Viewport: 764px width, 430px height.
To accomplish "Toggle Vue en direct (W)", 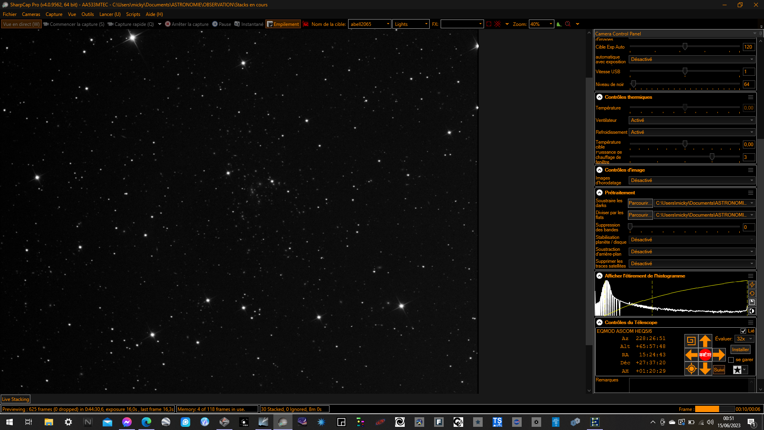I will coord(21,24).
